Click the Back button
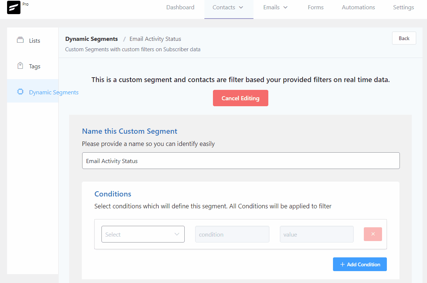 [x=404, y=38]
